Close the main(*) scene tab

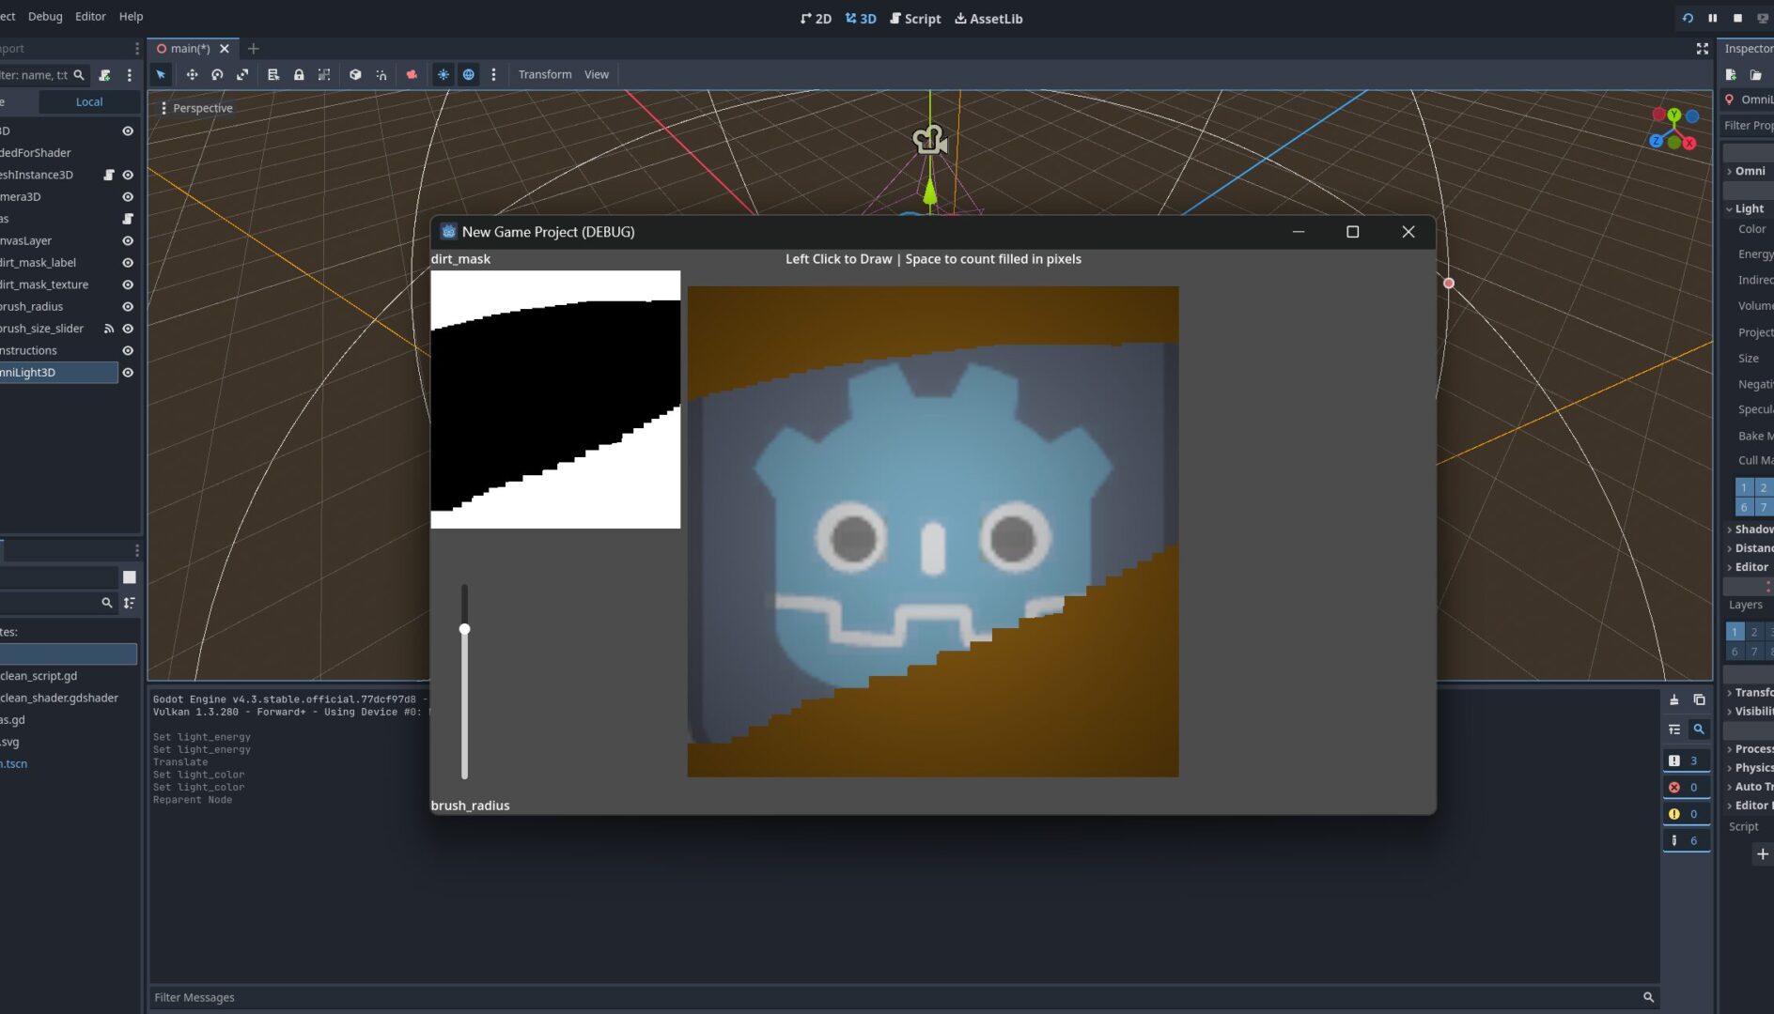coord(225,48)
